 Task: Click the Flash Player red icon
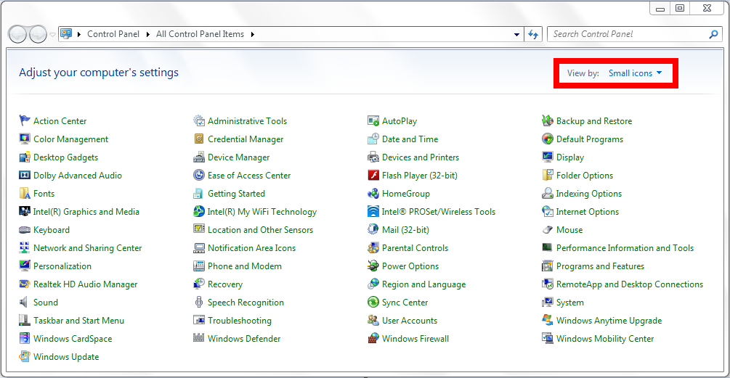tap(373, 176)
